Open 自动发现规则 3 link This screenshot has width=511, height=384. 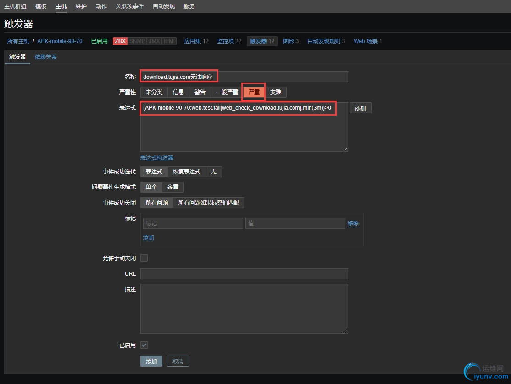326,41
